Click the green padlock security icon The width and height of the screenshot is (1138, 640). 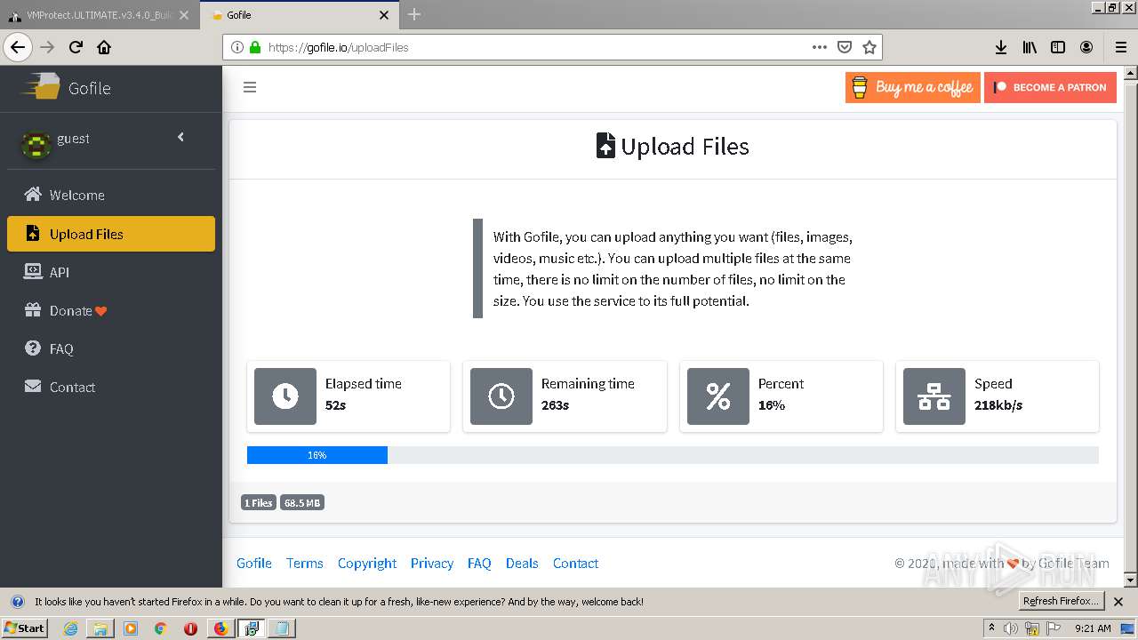tap(255, 47)
